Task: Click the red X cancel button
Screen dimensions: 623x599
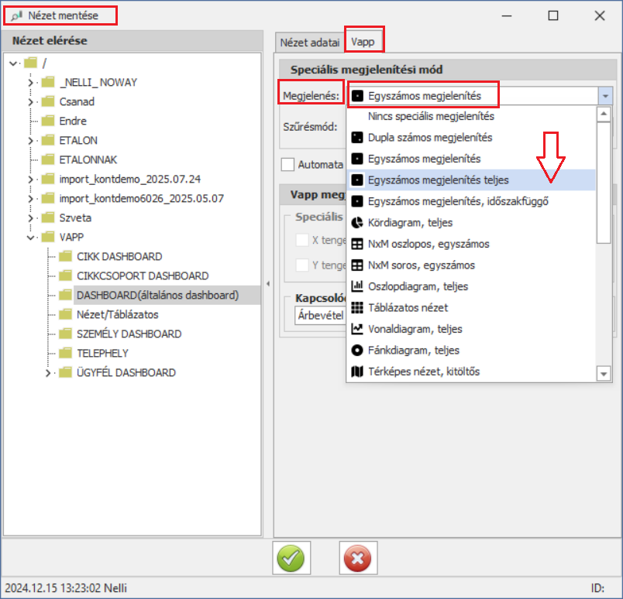Action: pos(358,557)
